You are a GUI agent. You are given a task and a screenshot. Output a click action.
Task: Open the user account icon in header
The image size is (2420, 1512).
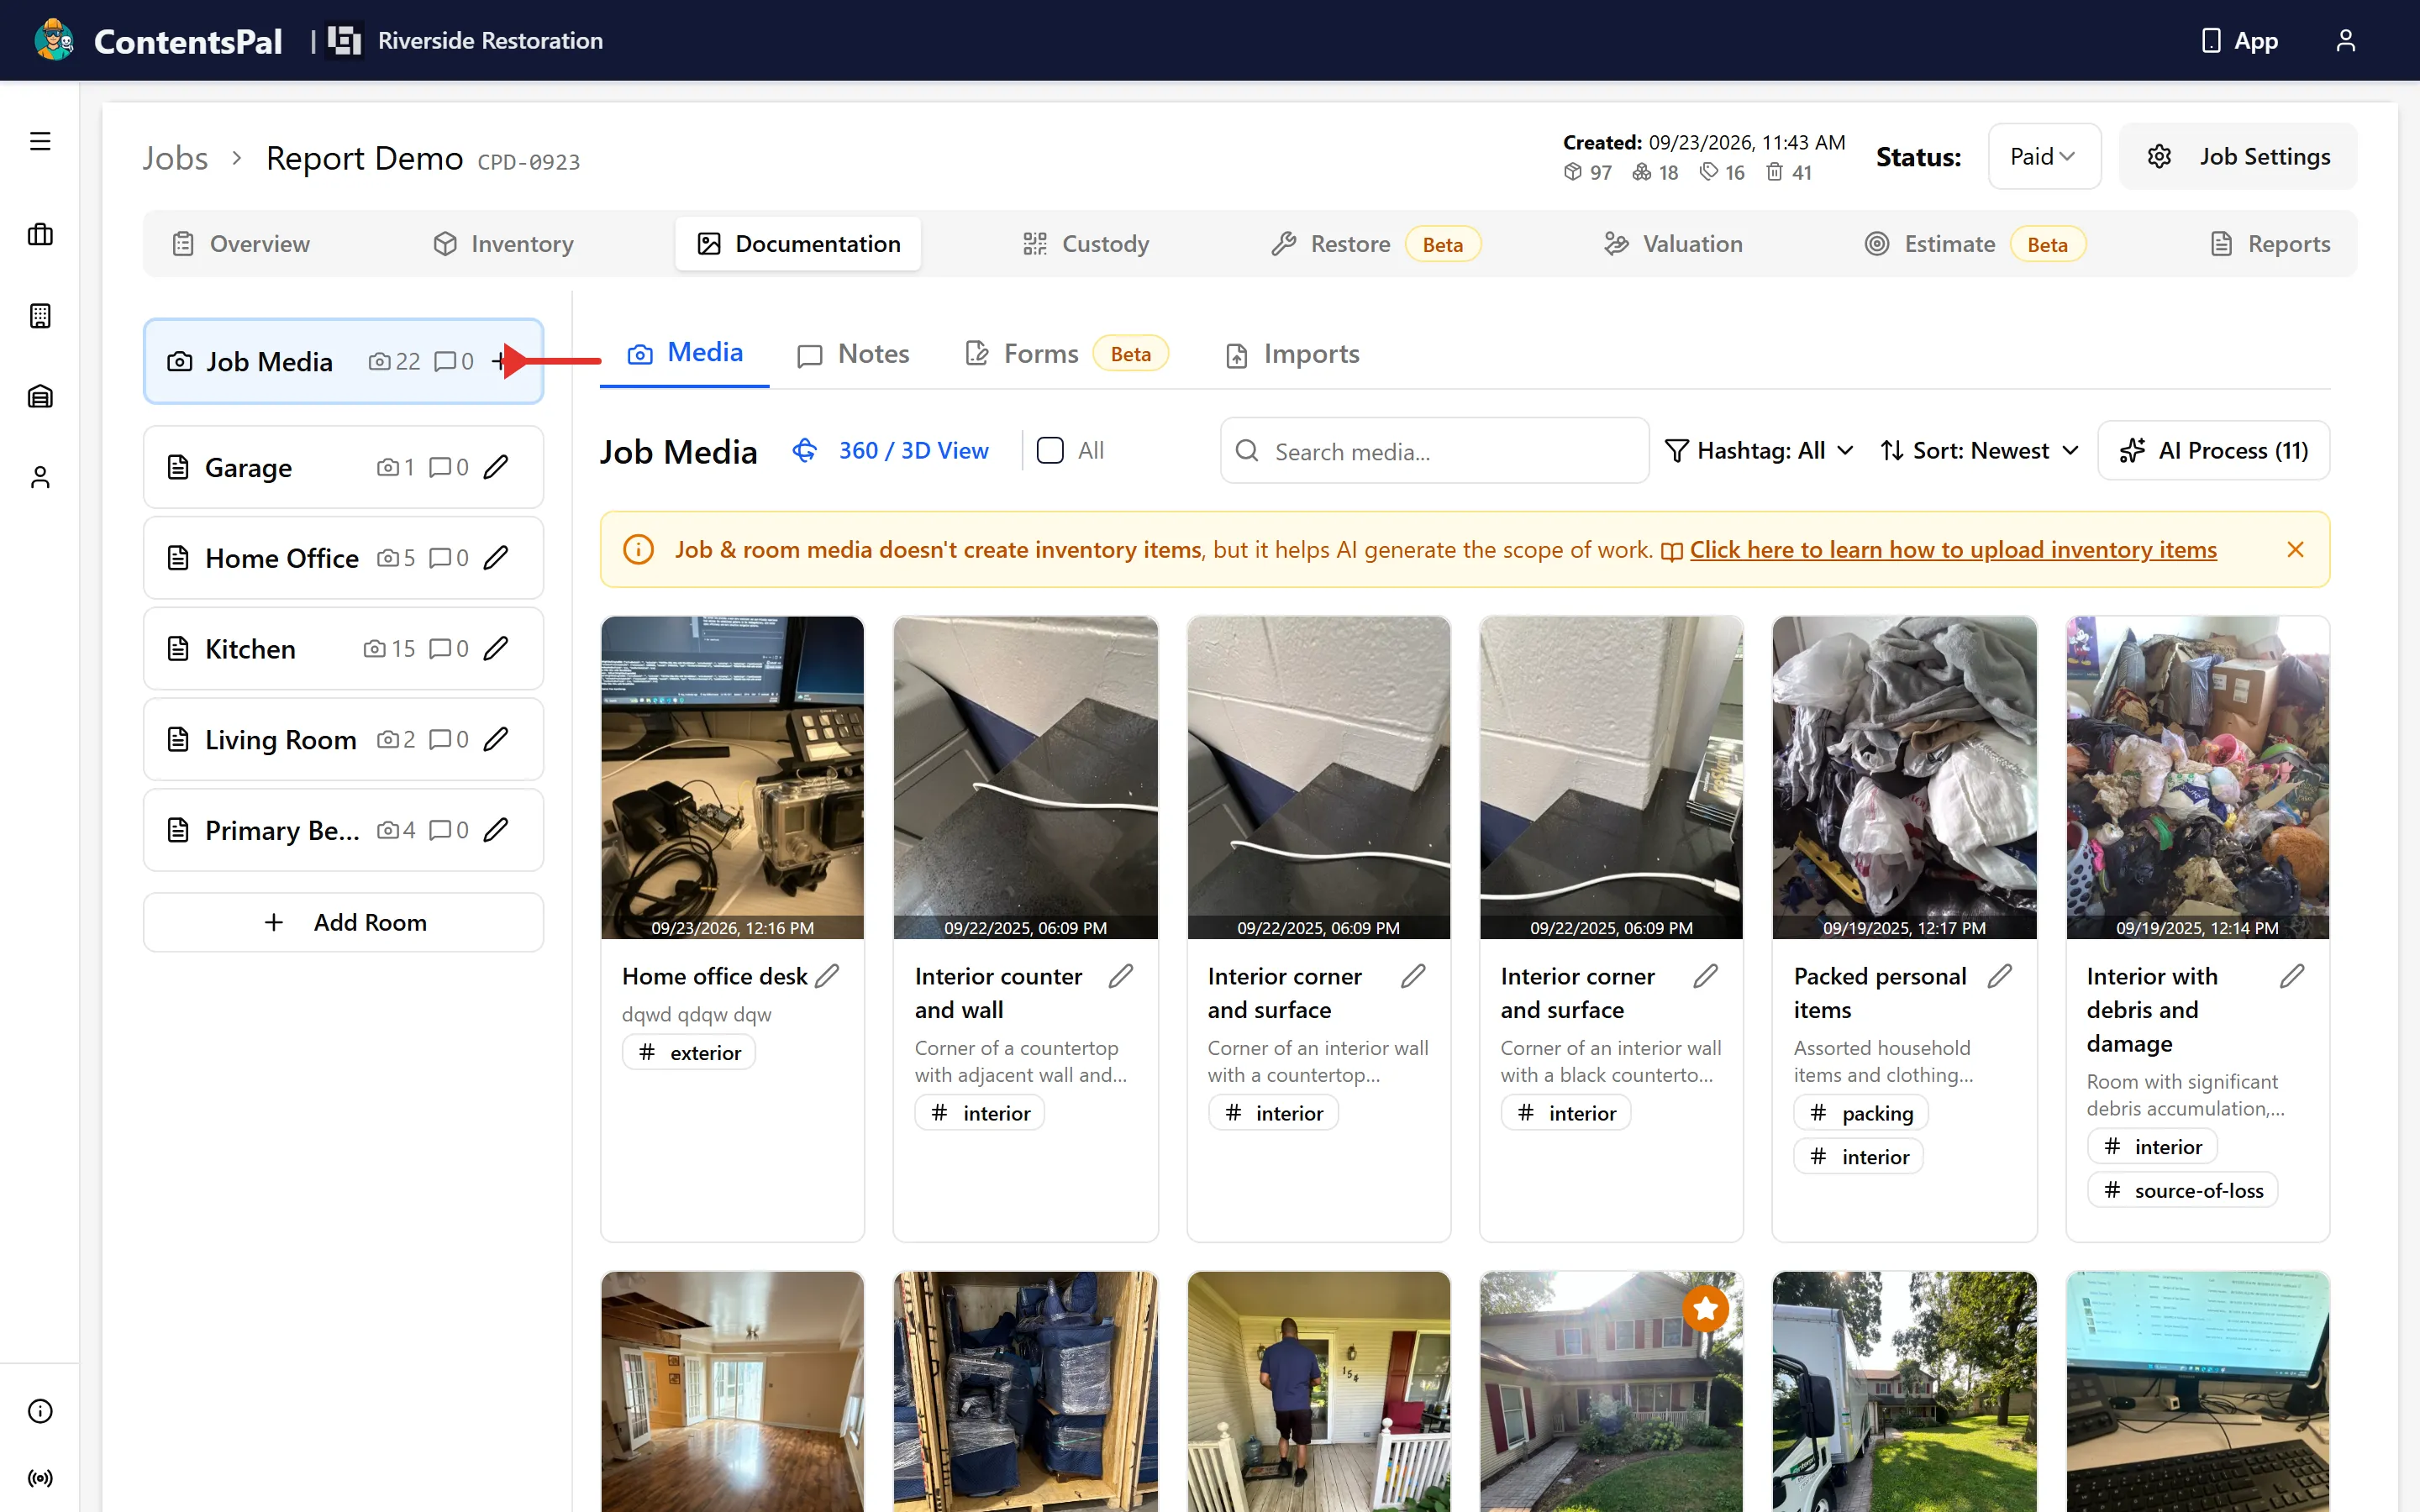point(2345,40)
